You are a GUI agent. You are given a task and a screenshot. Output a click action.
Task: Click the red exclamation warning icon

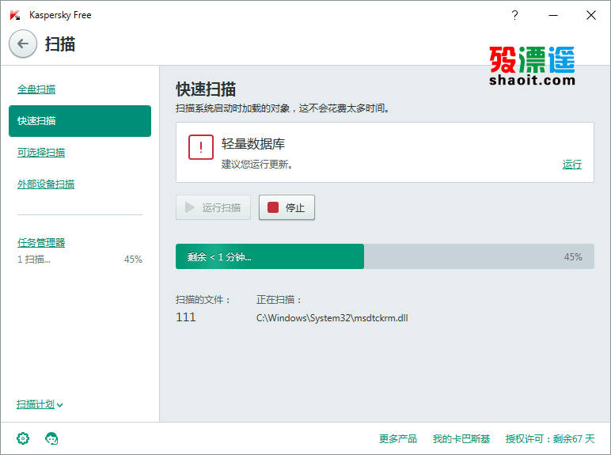click(201, 147)
